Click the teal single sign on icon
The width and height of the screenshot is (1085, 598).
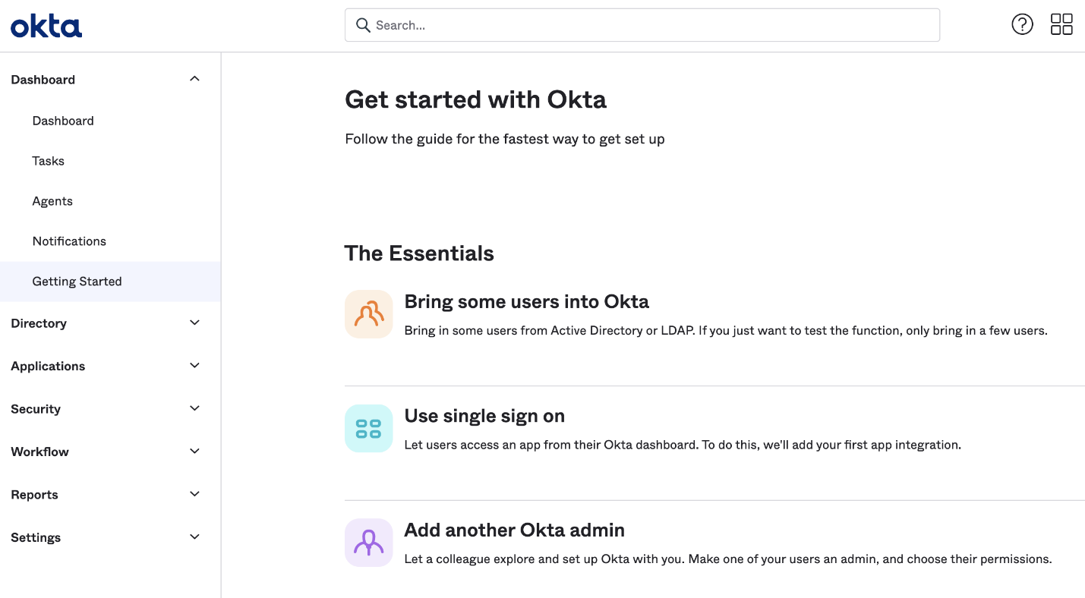point(369,428)
